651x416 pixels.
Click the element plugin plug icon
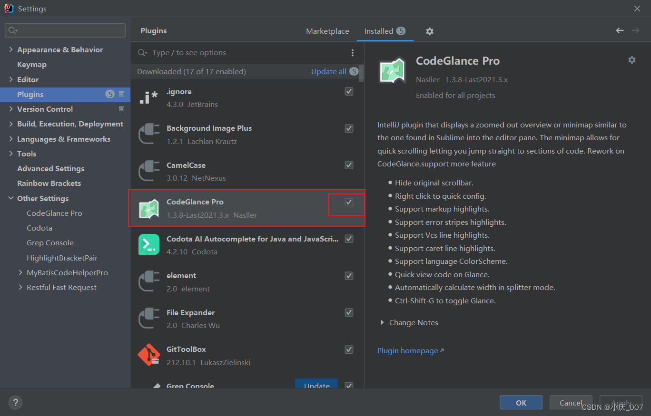coord(148,282)
